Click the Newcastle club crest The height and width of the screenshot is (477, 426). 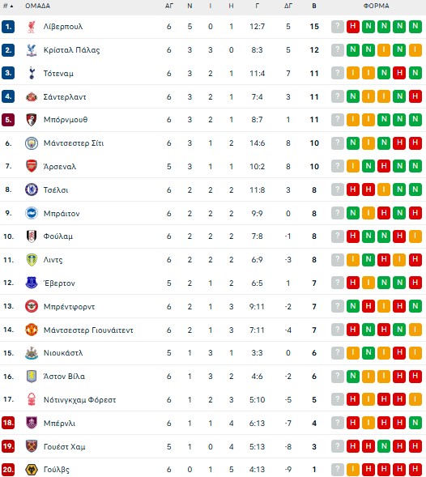point(32,353)
